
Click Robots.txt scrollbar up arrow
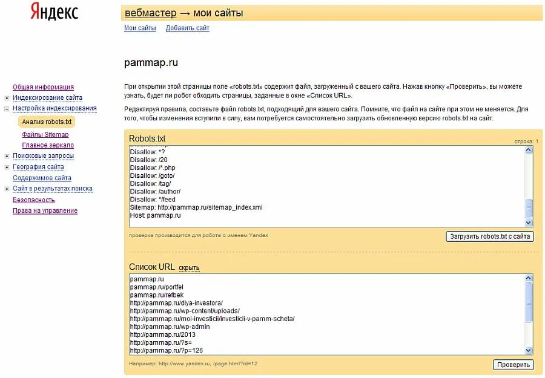(528, 150)
